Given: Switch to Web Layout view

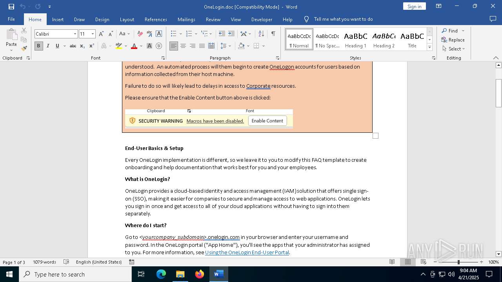Looking at the screenshot, I should [x=424, y=262].
